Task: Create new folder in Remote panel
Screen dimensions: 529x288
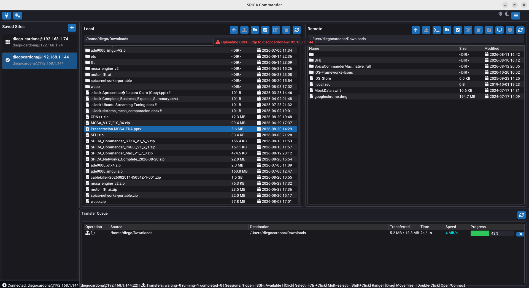Action: (x=447, y=30)
